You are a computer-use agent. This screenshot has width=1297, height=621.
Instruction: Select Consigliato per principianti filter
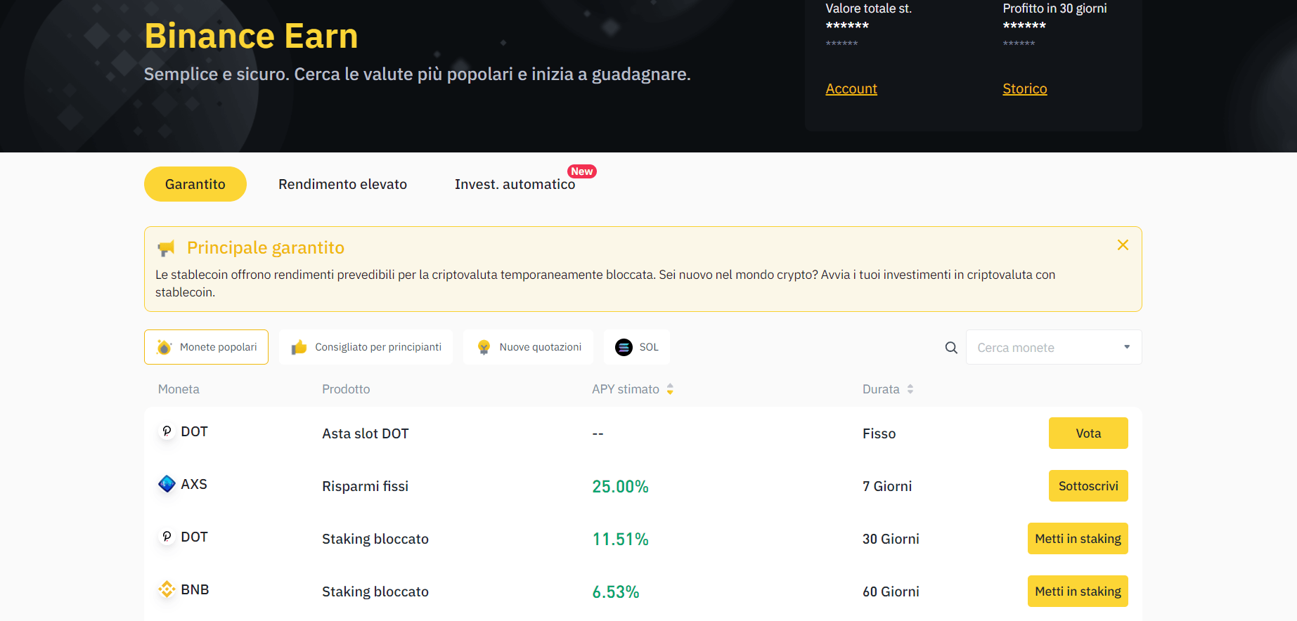point(366,347)
